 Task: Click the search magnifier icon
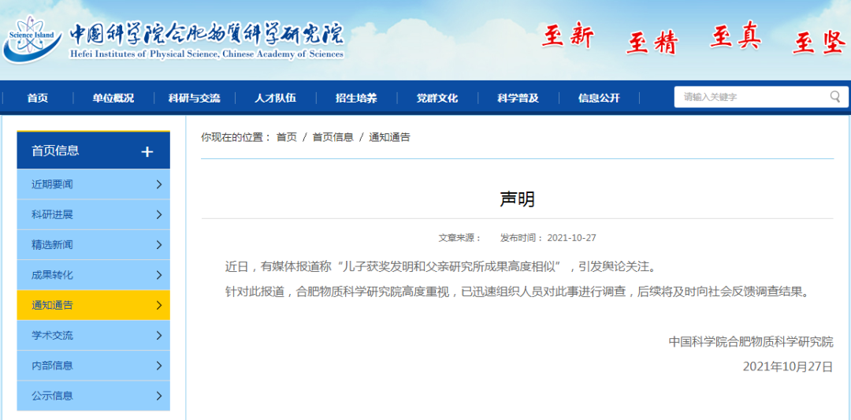[834, 97]
